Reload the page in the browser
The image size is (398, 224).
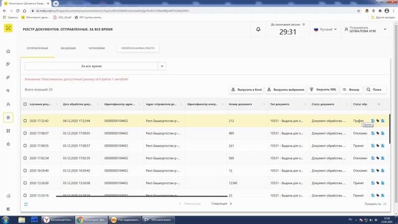coord(18,11)
